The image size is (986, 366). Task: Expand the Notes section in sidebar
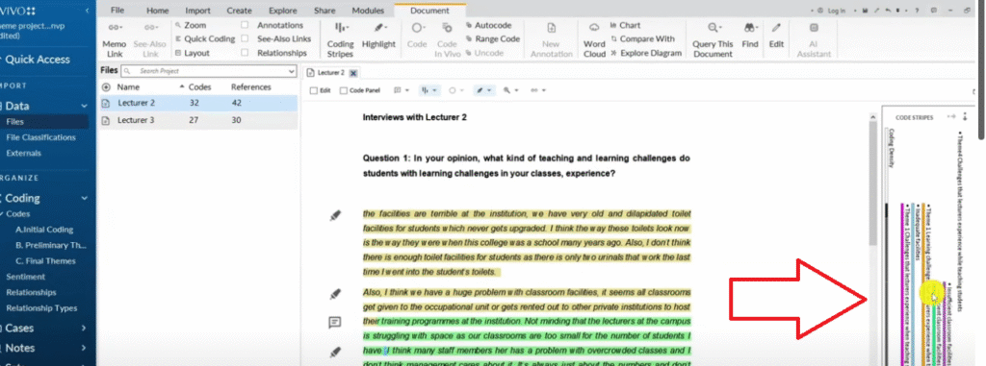(85, 348)
